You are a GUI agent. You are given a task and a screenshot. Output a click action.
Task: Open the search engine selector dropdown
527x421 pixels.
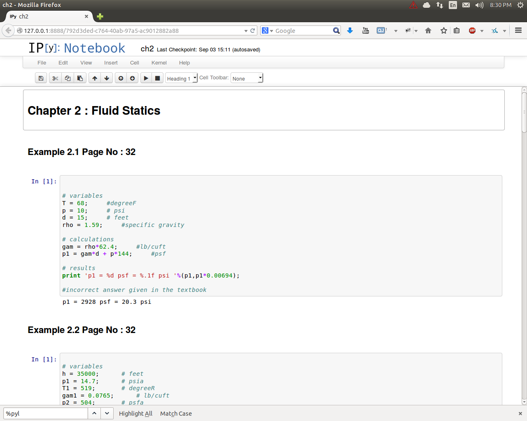point(268,31)
